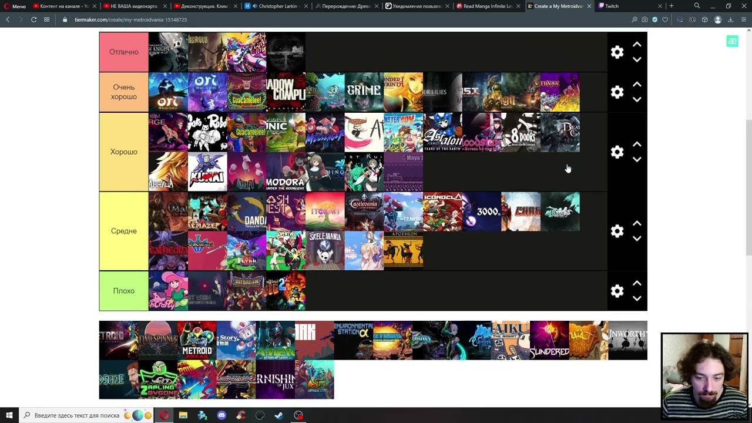Switch to the НЕ ВАША видеокарта tab
752x423 pixels.
point(135,6)
